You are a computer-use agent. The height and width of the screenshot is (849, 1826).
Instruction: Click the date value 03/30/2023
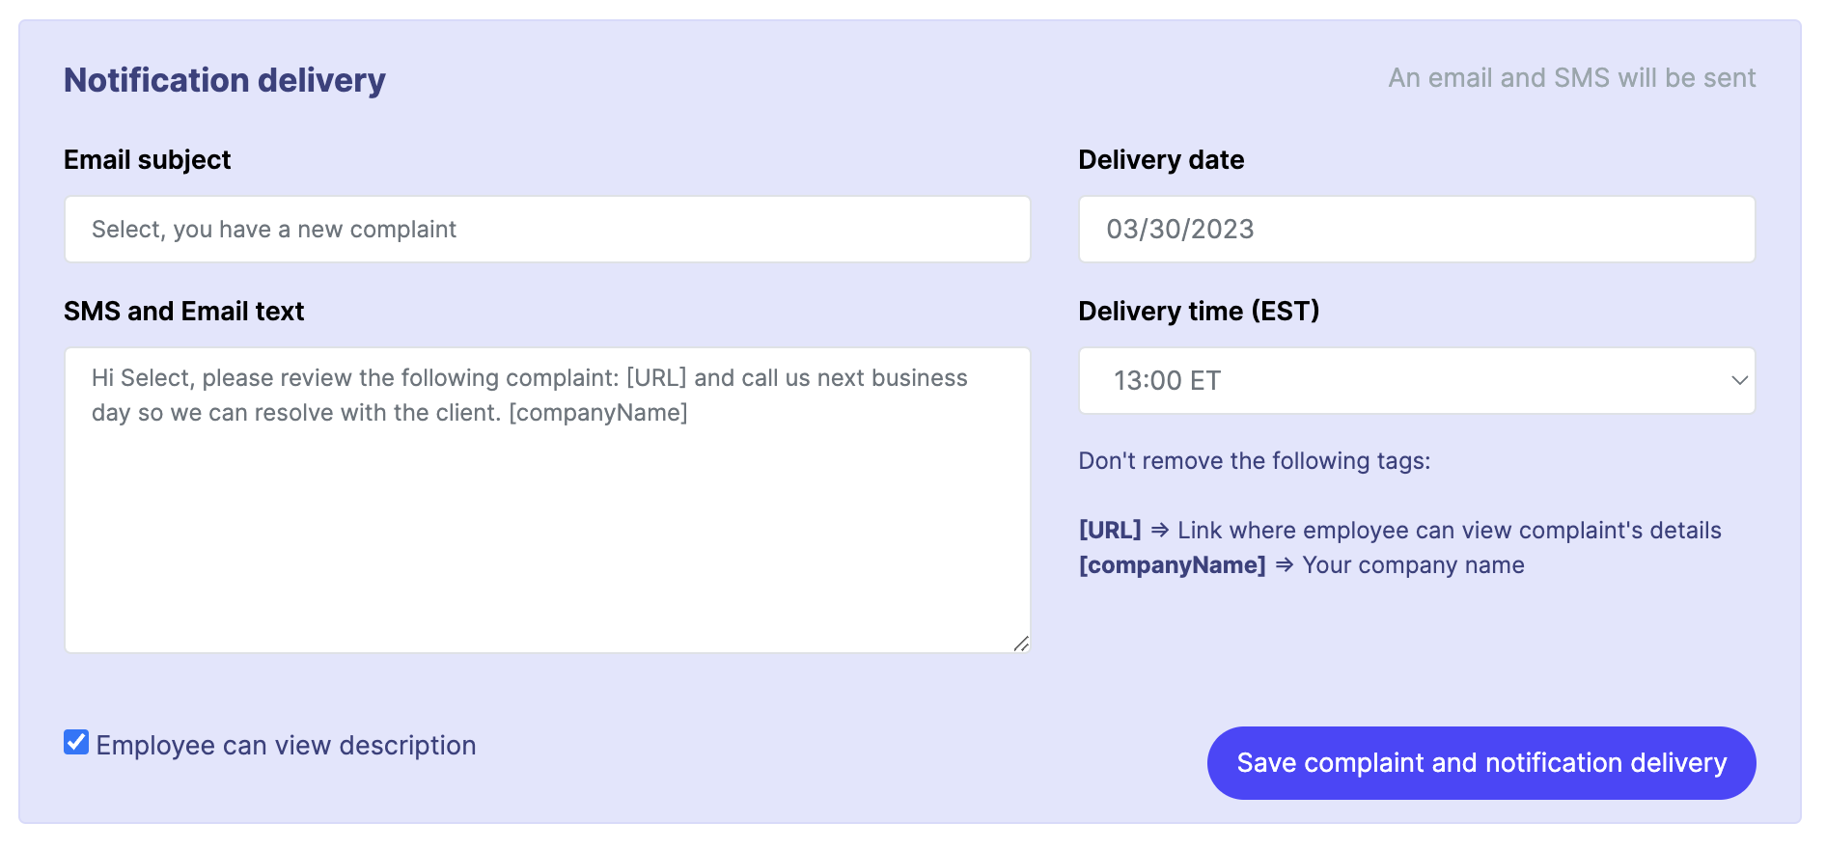tap(1181, 229)
